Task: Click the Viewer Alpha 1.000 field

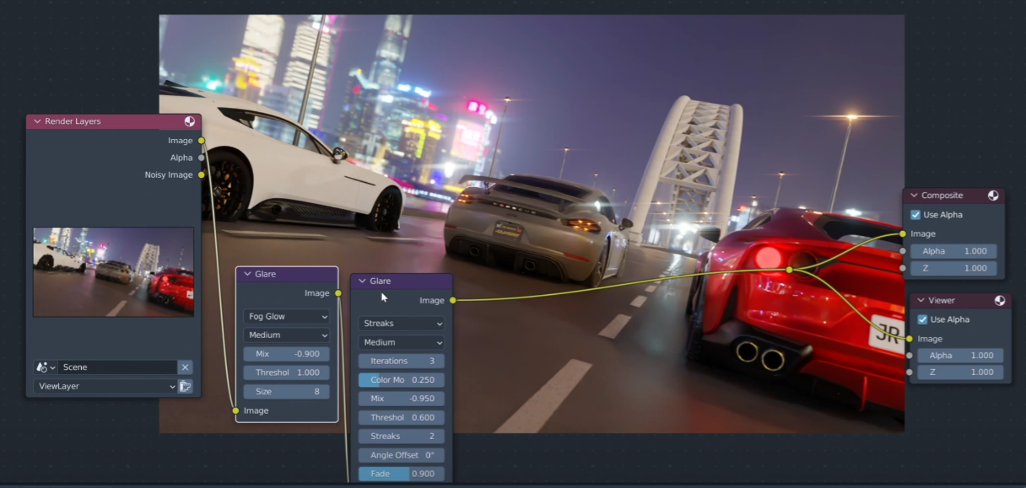Action: point(961,356)
